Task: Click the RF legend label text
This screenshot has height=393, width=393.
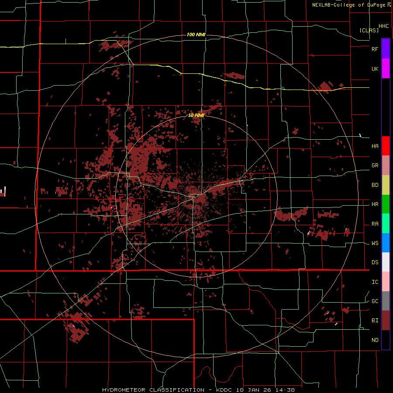Action: click(375, 49)
